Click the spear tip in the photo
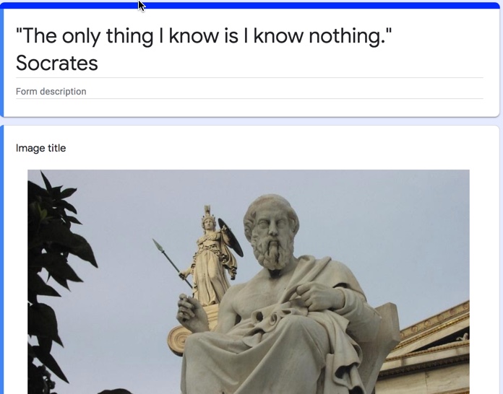 158,245
